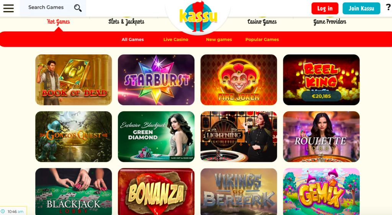Screen dimensions: 392x215
Task: Open the Reel King Mega jackpot game
Action: coord(321,80)
